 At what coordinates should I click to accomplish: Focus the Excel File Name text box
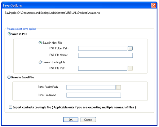pos(94,95)
